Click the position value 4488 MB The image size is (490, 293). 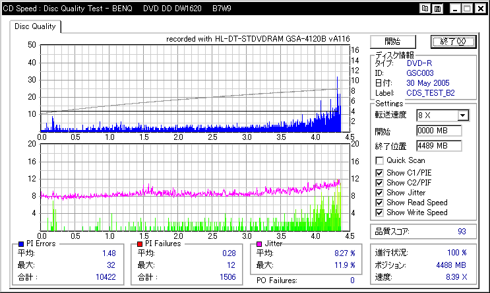pos(451,265)
